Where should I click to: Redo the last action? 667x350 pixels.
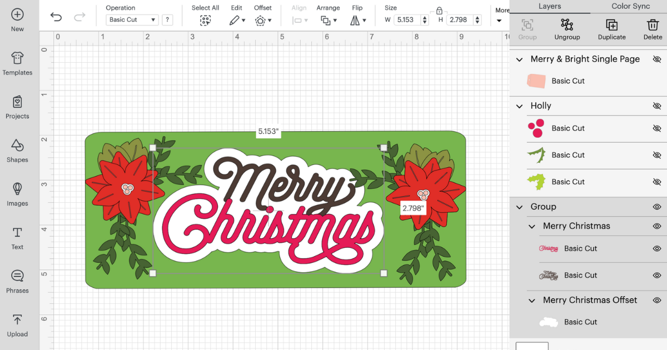click(79, 17)
